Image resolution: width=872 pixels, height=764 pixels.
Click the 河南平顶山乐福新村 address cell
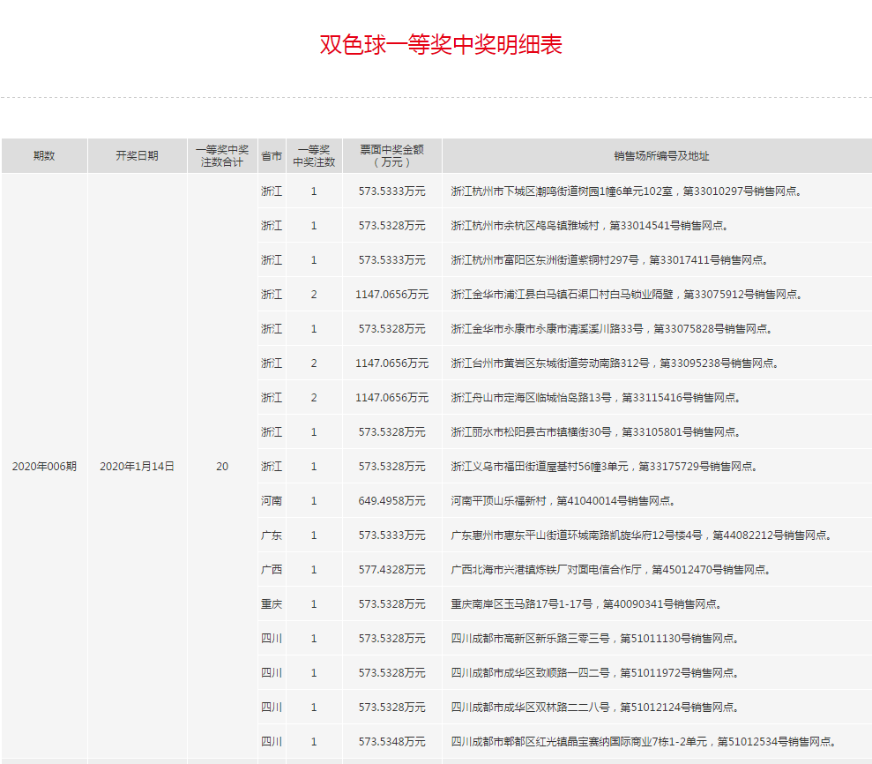click(563, 500)
